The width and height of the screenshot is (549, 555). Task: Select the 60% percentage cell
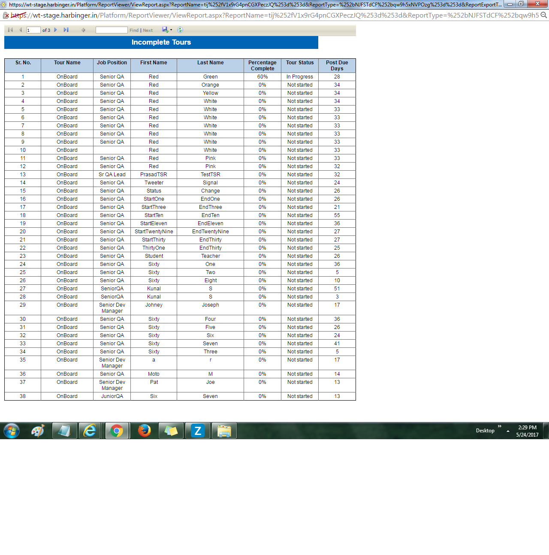(x=262, y=77)
